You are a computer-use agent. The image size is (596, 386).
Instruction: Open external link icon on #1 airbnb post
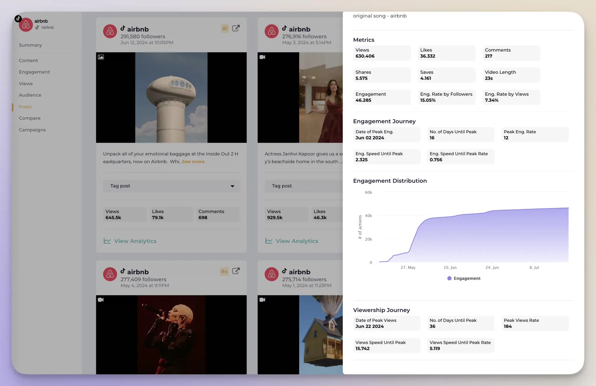tap(236, 28)
